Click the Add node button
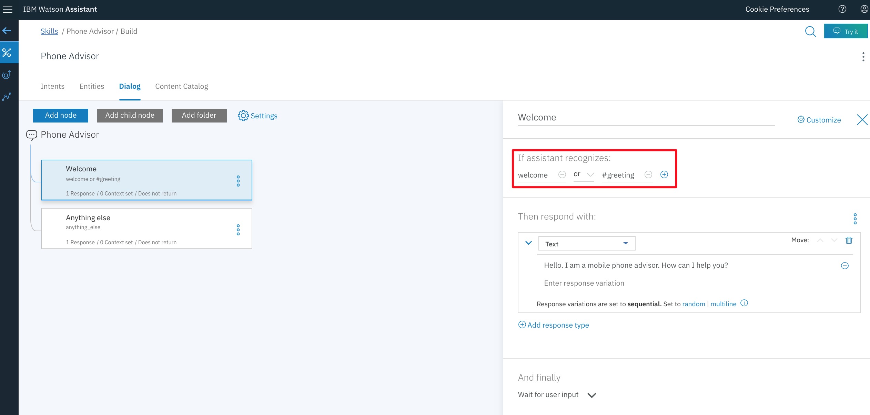Viewport: 870px width, 415px height. point(61,115)
